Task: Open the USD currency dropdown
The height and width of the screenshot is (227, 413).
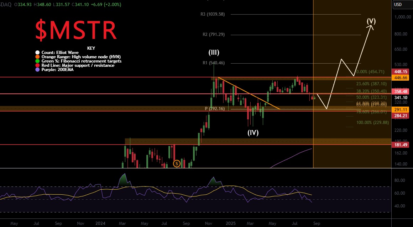Action: (x=398, y=5)
